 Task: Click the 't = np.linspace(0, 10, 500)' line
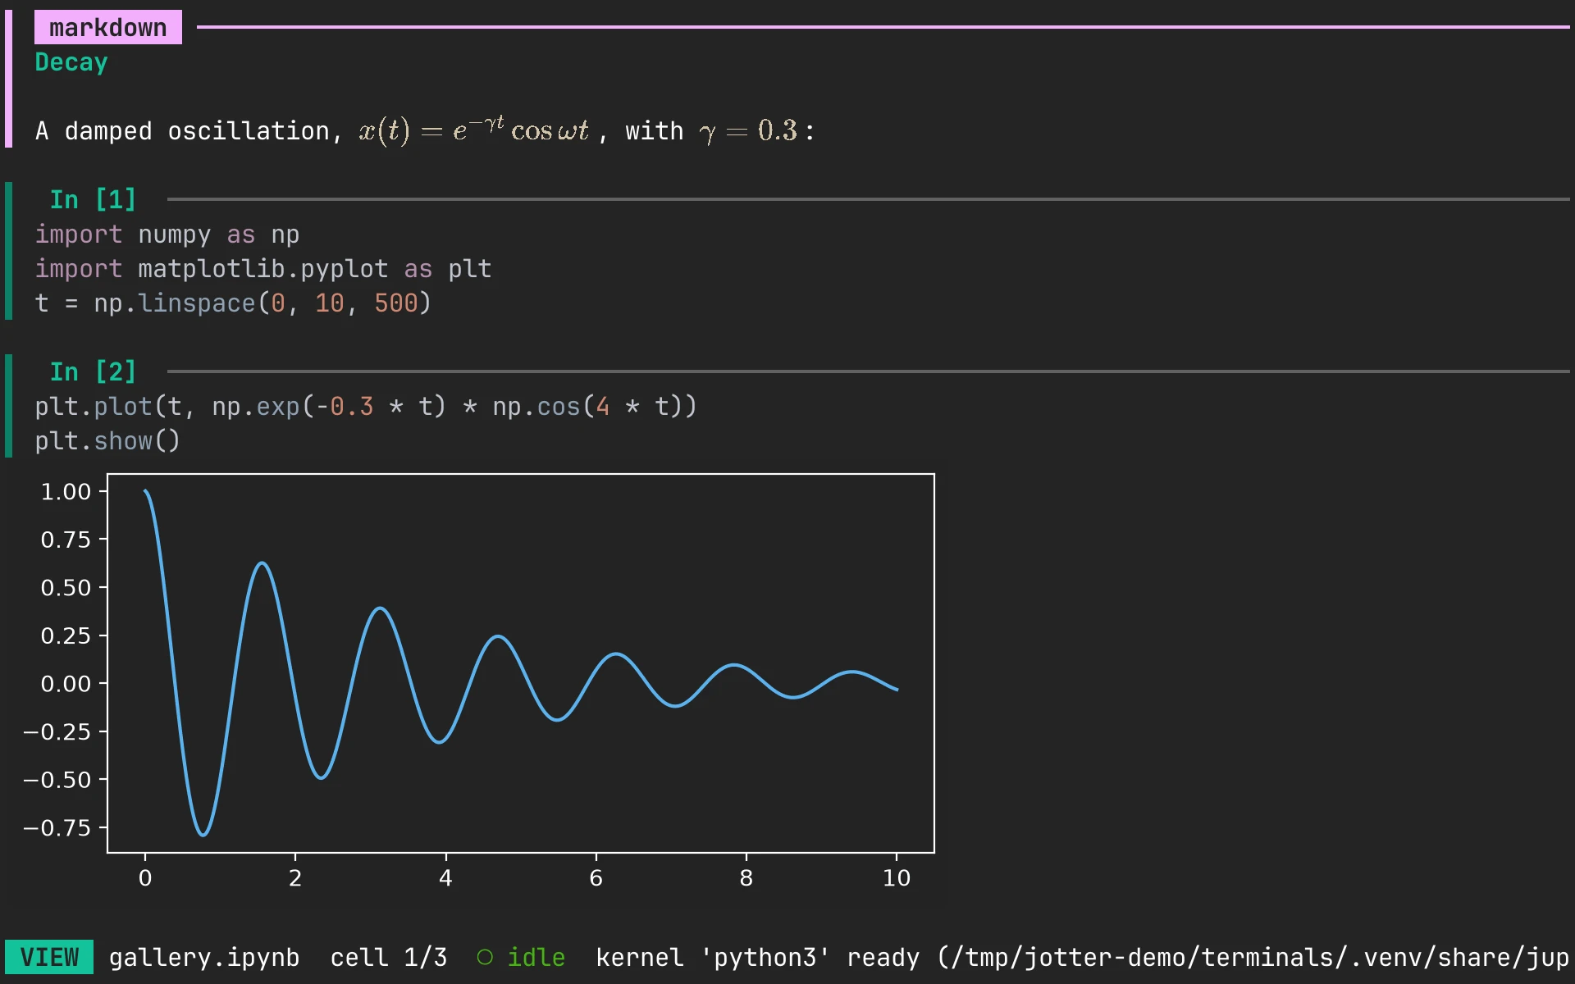coord(233,303)
